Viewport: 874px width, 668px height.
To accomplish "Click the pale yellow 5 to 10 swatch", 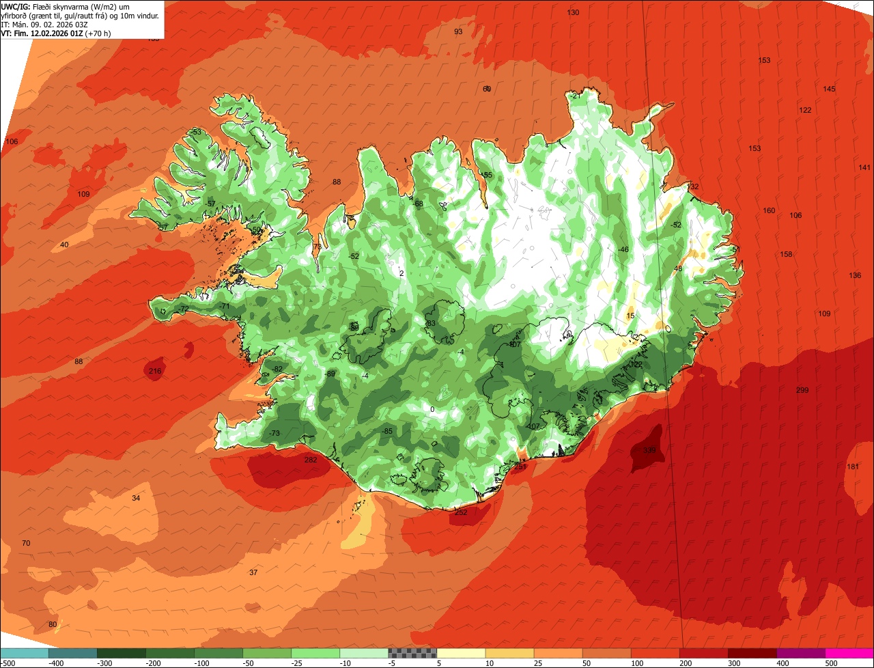I will (461, 653).
